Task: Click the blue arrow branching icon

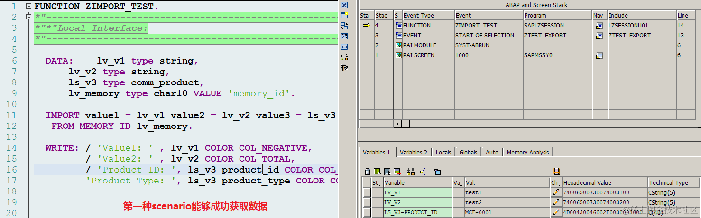Action: click(424, 172)
